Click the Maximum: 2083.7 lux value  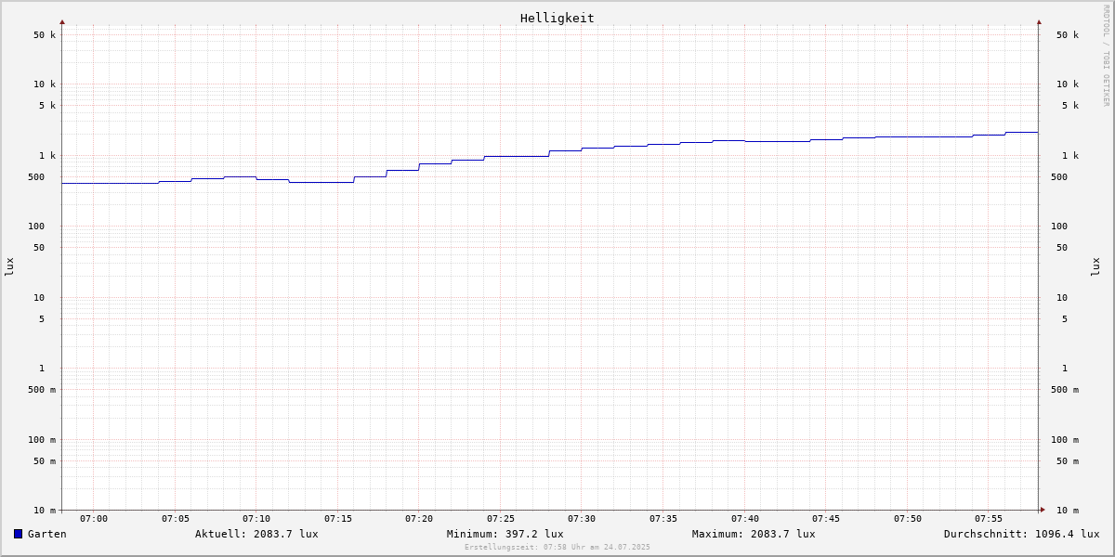[x=754, y=534]
